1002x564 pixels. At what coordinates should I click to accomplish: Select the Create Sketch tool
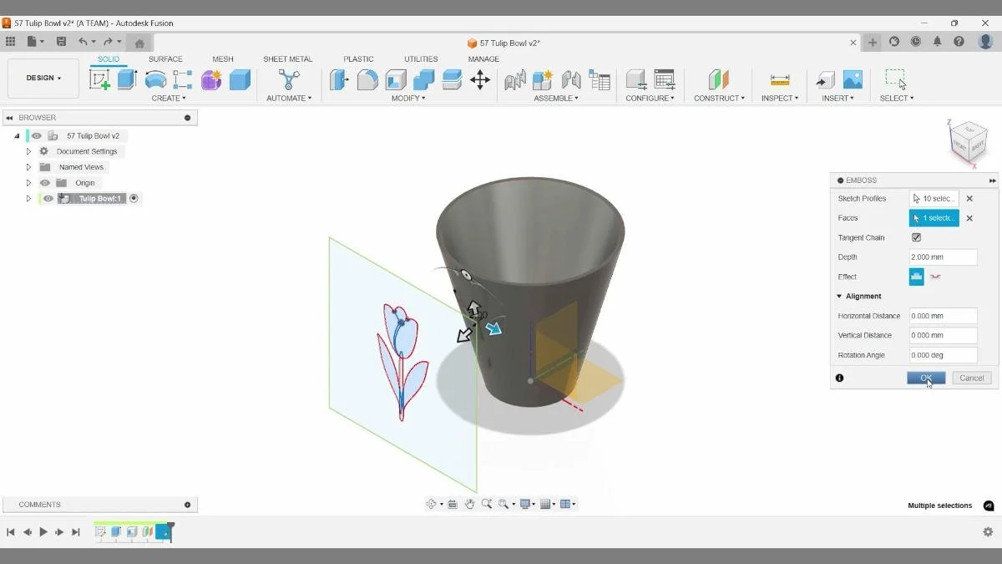tap(99, 79)
